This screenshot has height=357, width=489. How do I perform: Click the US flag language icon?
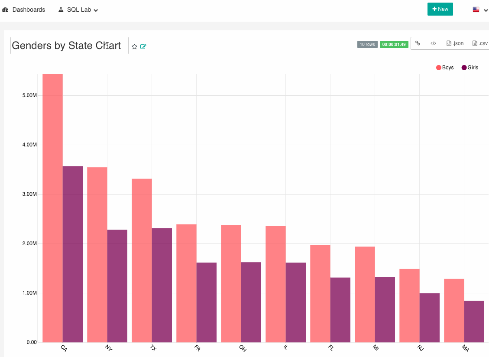click(476, 10)
